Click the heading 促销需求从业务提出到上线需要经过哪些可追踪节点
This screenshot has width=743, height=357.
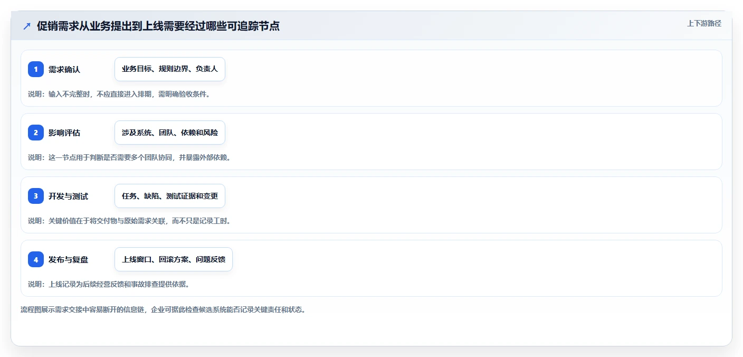pos(158,26)
